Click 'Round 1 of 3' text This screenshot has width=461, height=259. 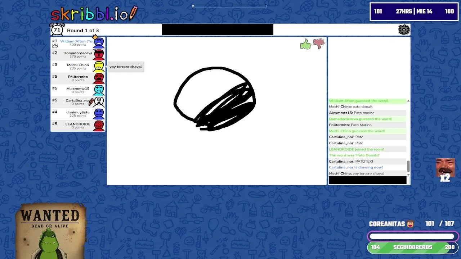pyautogui.click(x=83, y=30)
